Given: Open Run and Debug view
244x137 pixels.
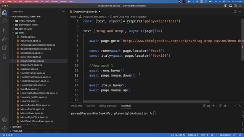Looking at the screenshot, I should click(x=4, y=39).
